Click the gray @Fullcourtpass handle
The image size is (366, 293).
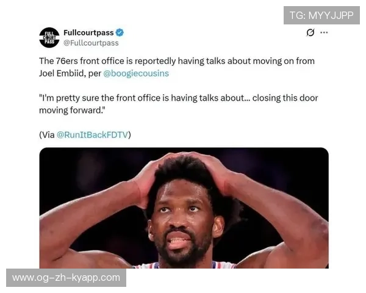tap(91, 43)
